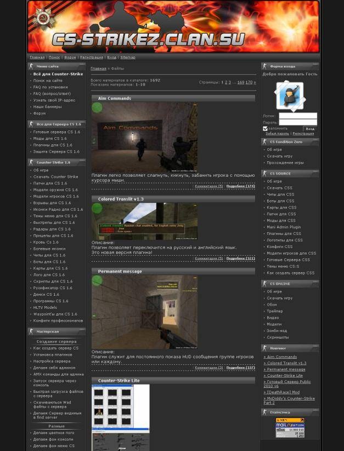Open the Permanent message post title
The width and height of the screenshot is (344, 451).
120,271
